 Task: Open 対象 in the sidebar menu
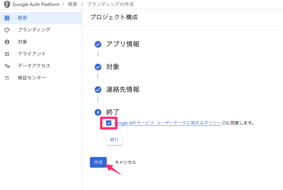click(x=41, y=42)
